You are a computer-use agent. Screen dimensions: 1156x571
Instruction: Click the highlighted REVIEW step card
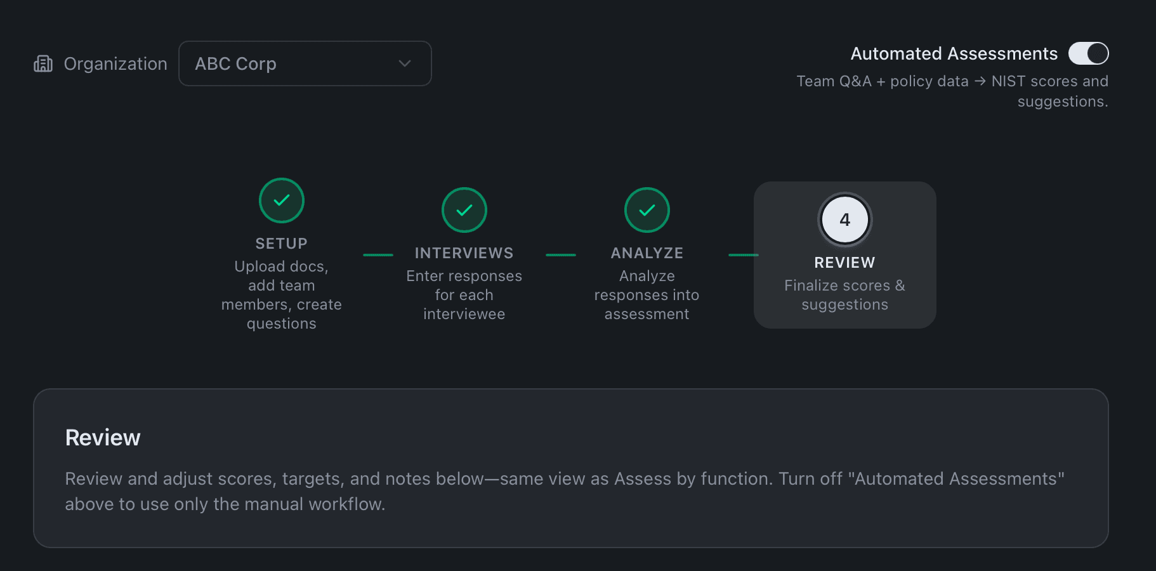coord(844,255)
